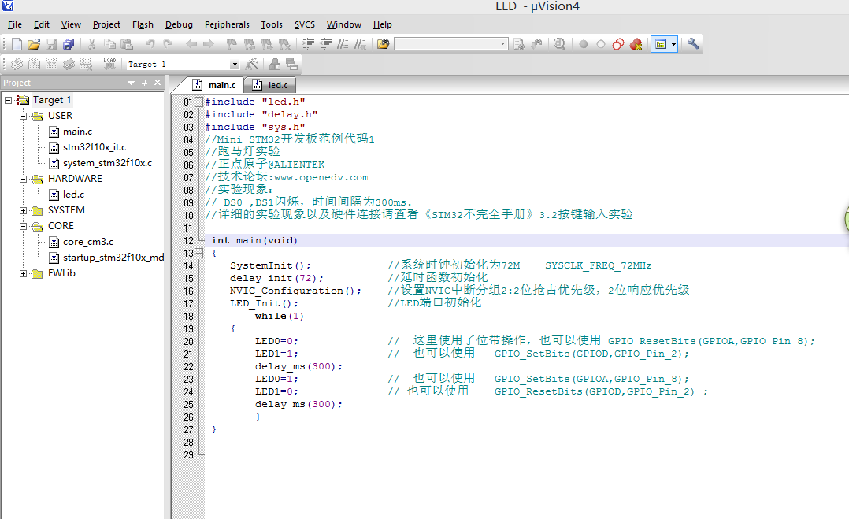This screenshot has width=849, height=519.
Task: Expand the FWLib folder group
Action: coord(24,274)
